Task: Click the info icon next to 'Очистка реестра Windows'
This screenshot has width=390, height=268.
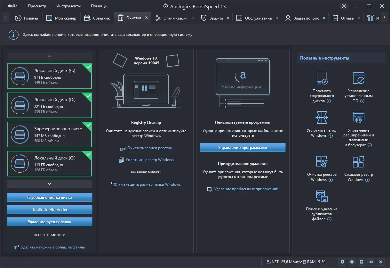Action: [x=331, y=180]
